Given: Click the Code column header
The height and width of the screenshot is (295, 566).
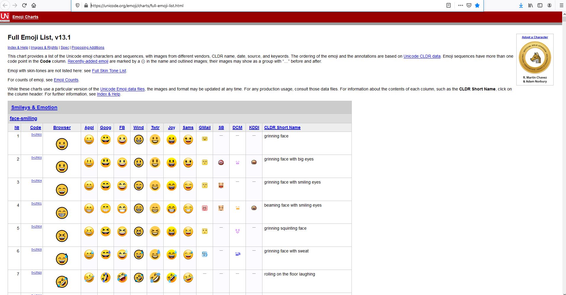Looking at the screenshot, I should pyautogui.click(x=36, y=127).
